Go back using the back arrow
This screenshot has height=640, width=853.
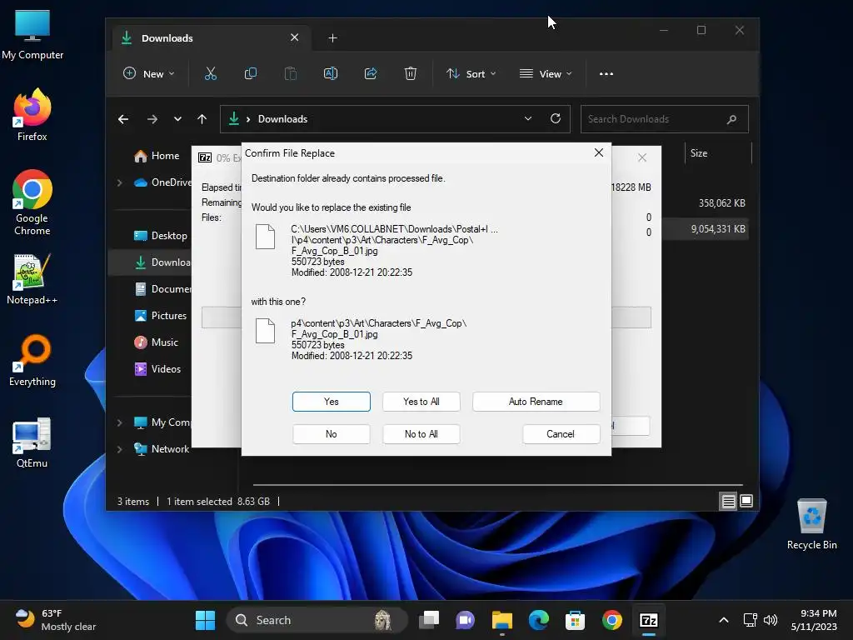(123, 118)
